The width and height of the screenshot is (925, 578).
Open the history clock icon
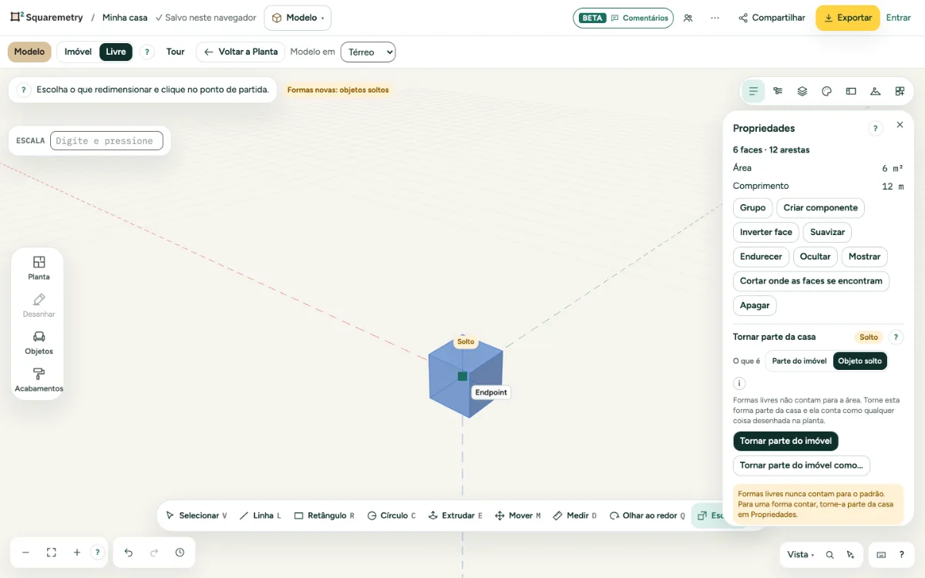tap(180, 553)
